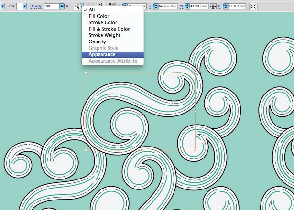Screen dimensions: 294x210
Task: Open the Style swatch dropdown
Action: pyautogui.click(x=24, y=7)
